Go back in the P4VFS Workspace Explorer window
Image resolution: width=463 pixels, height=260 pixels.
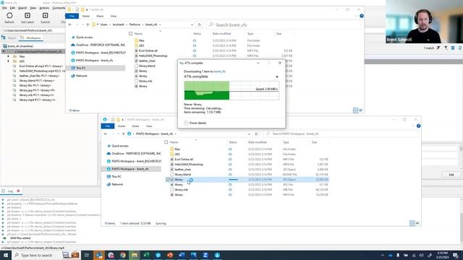click(106, 134)
